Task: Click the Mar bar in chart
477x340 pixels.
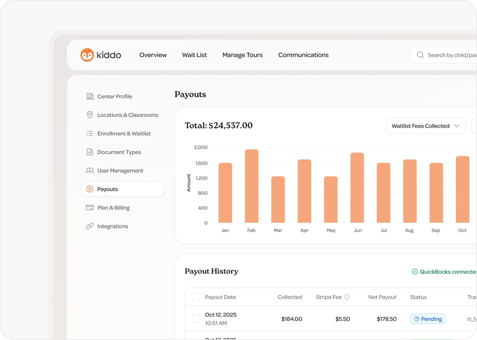Action: coord(278,200)
